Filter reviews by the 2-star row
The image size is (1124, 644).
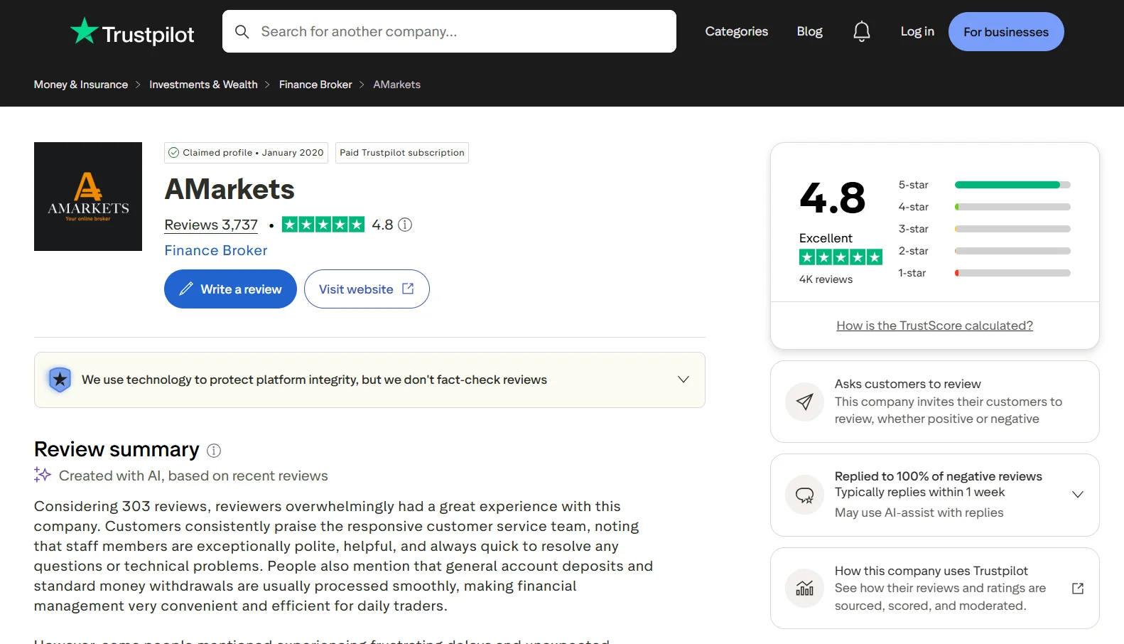[984, 251]
